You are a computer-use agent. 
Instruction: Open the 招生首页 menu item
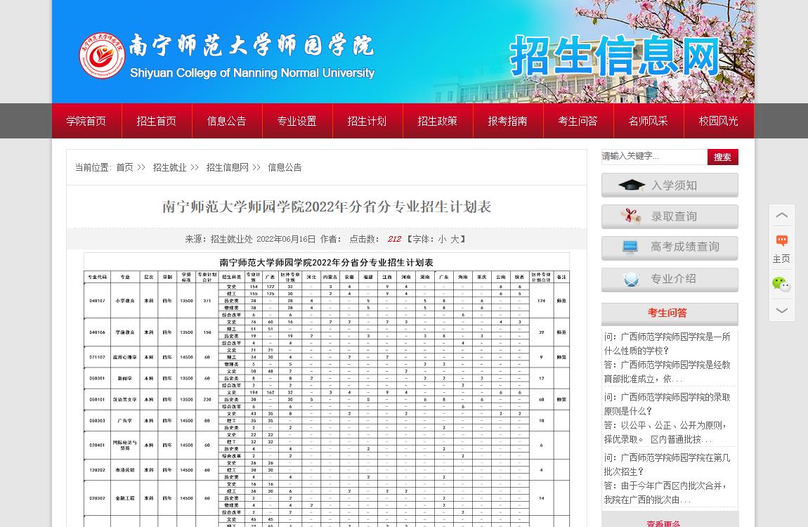tap(157, 121)
